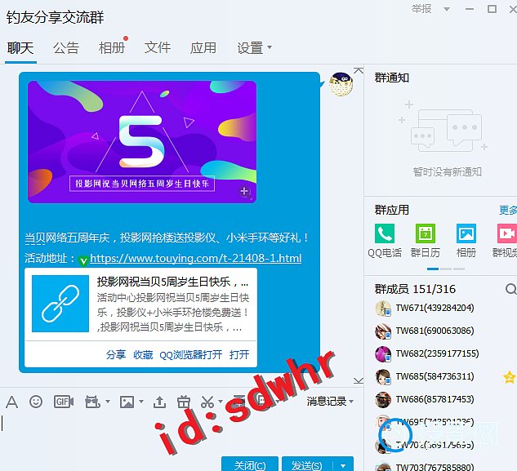Click the link card title 投影网祝当贝5周岁生日快乐
Screen dimensions: 517x471
click(x=172, y=282)
